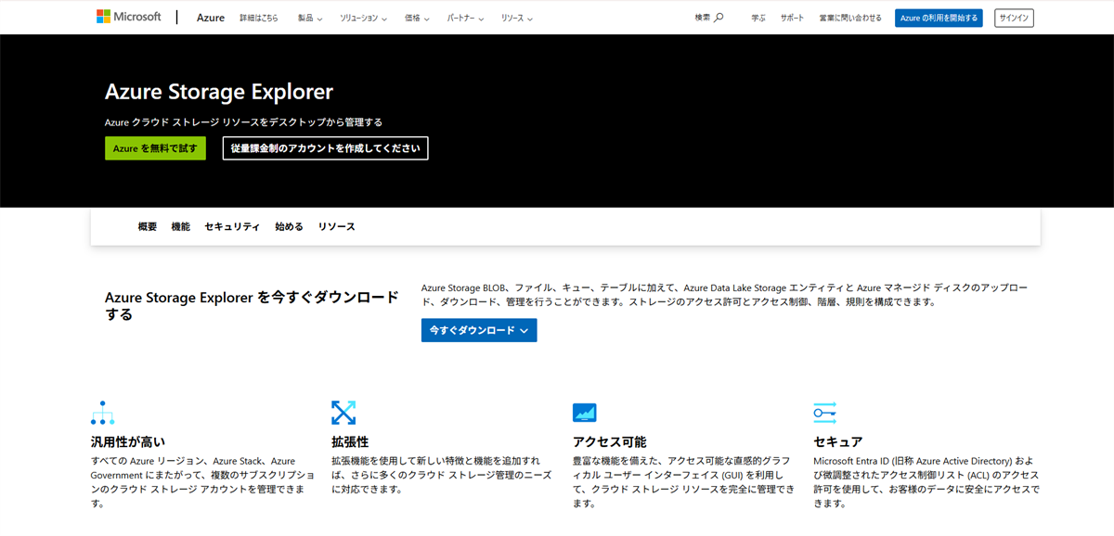Open the 営業に問い合わせる link
The width and height of the screenshot is (1114, 536).
point(850,18)
